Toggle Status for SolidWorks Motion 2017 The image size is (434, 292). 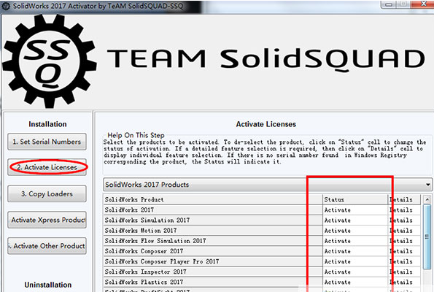(x=355, y=231)
